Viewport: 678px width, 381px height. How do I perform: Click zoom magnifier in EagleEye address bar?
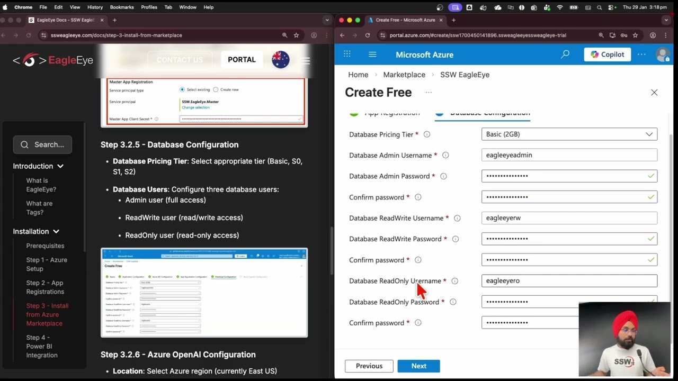tap(284, 35)
